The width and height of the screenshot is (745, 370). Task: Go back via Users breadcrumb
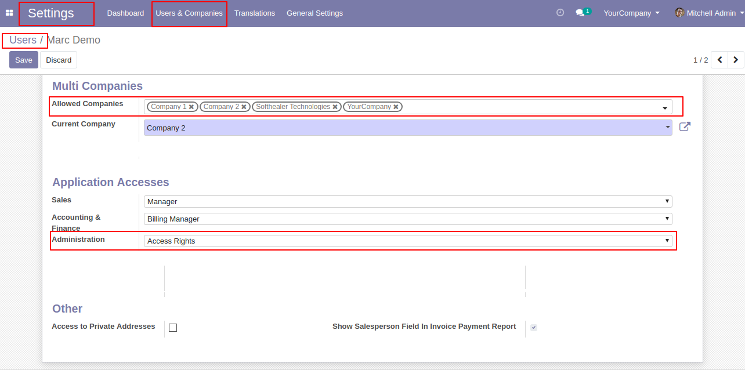tap(23, 40)
